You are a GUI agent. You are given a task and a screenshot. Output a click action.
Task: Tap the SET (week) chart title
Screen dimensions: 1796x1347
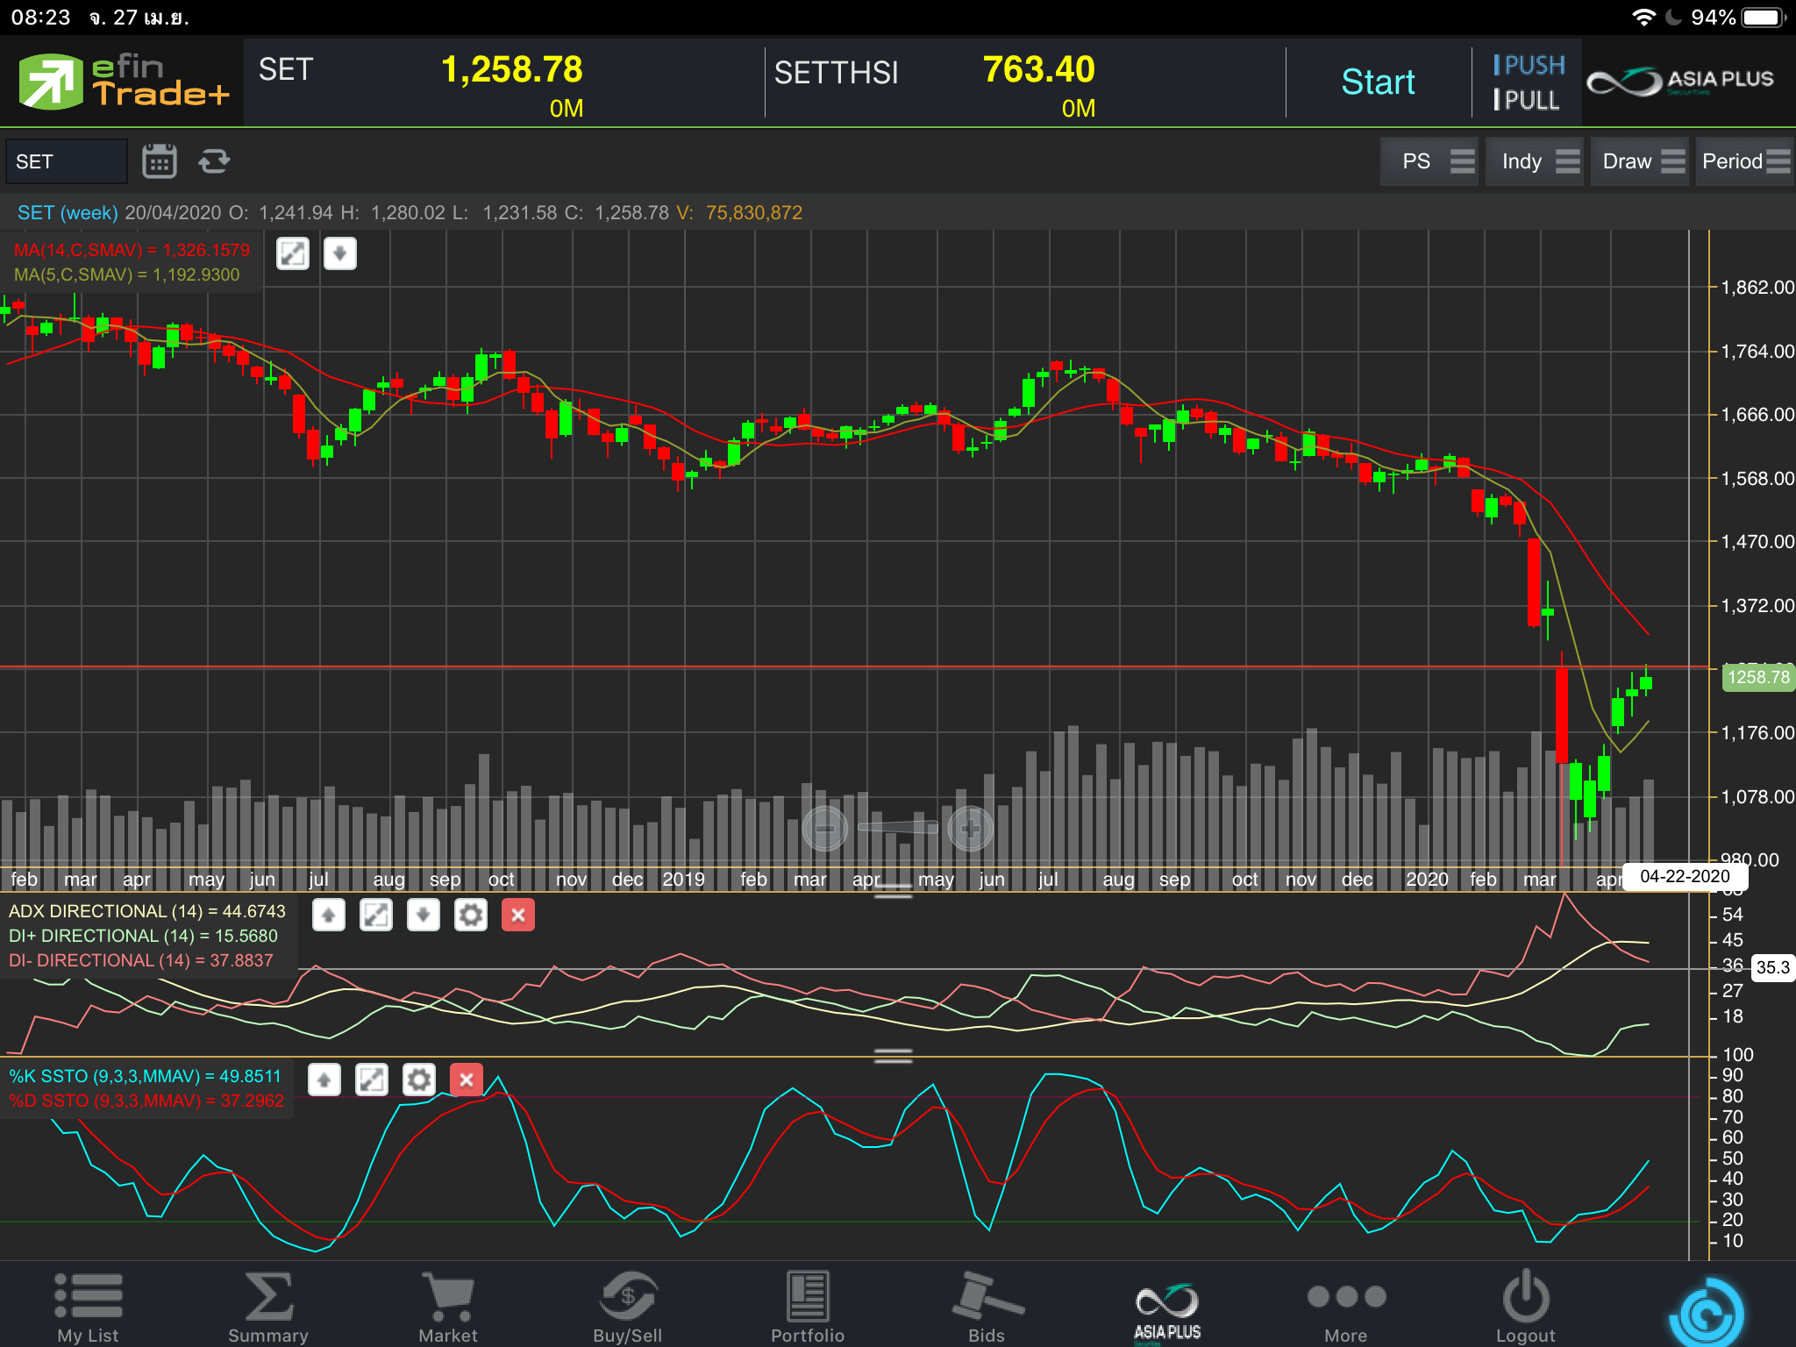click(x=68, y=212)
